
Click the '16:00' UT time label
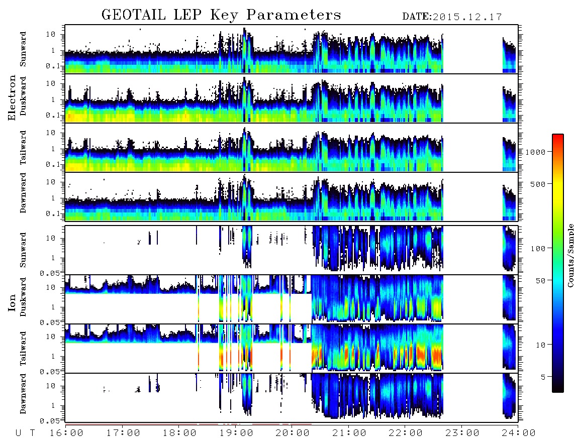tap(66, 433)
